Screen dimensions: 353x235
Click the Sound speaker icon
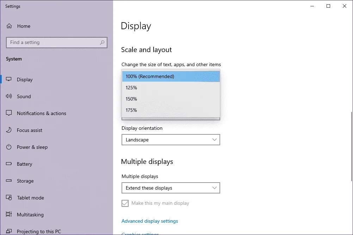pos(9,96)
